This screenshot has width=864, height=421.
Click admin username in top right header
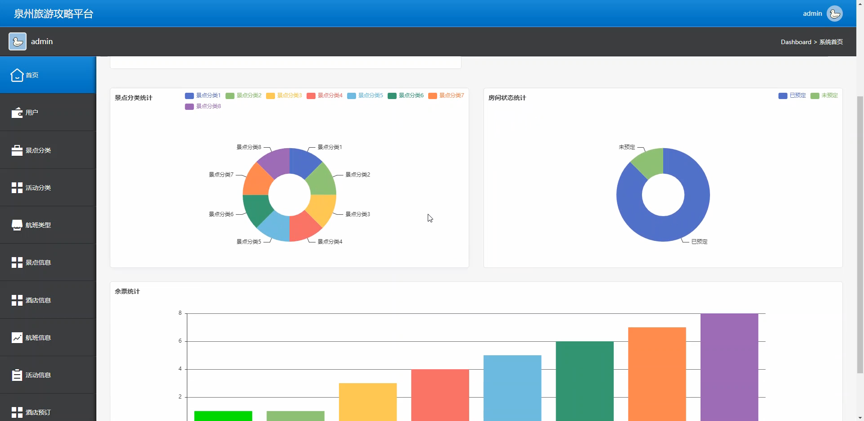coord(812,14)
